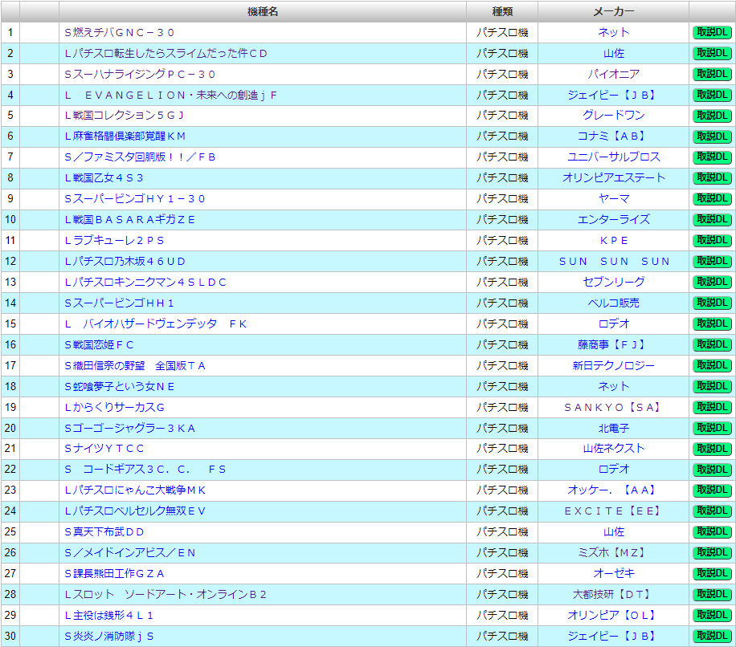
Task: Open the Ｓ蛇喰夢子という女ＮＥ link
Action: pyautogui.click(x=120, y=387)
